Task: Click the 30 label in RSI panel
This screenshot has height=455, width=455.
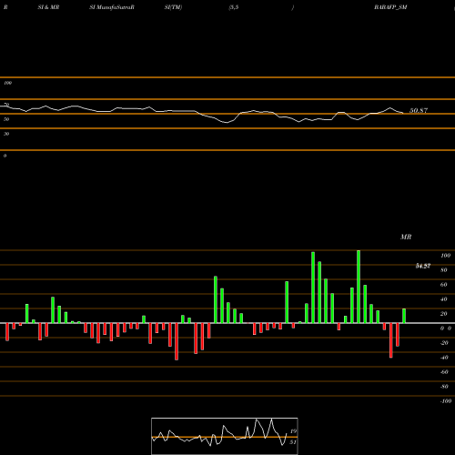Action: pyautogui.click(x=6, y=134)
